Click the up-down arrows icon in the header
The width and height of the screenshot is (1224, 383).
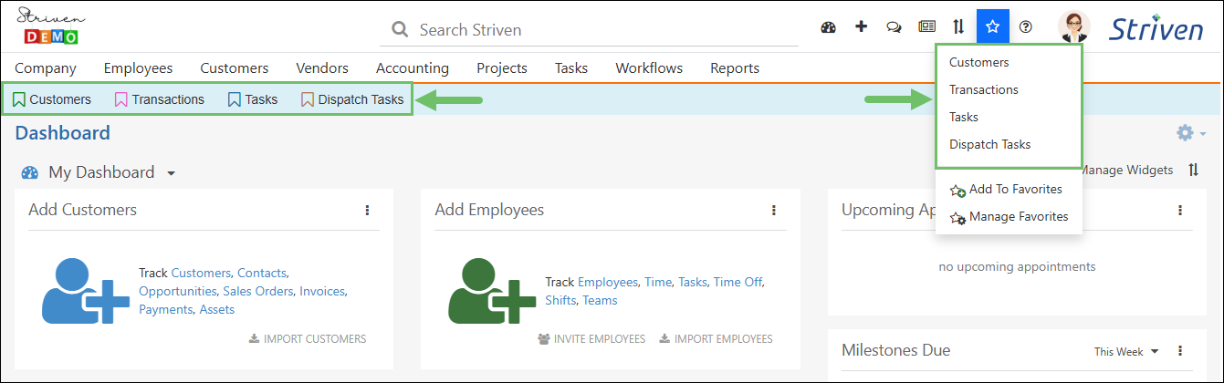point(958,26)
